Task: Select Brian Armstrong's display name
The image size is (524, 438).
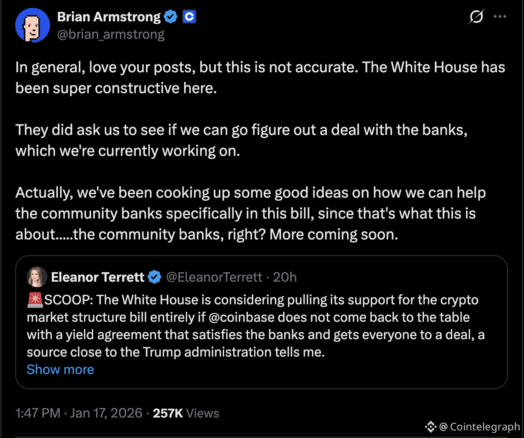Action: click(x=109, y=17)
